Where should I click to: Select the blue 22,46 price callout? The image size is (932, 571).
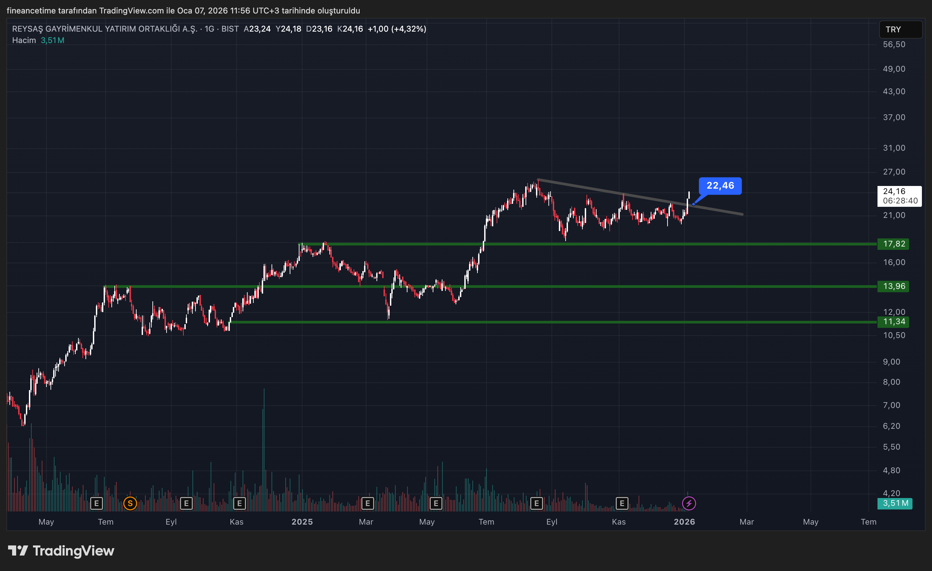pos(720,186)
